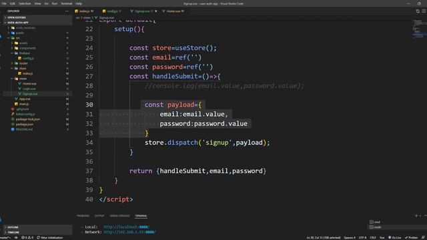The width and height of the screenshot is (427, 240).
Task: Click the Prettier status bar item
Action: coord(411,237)
